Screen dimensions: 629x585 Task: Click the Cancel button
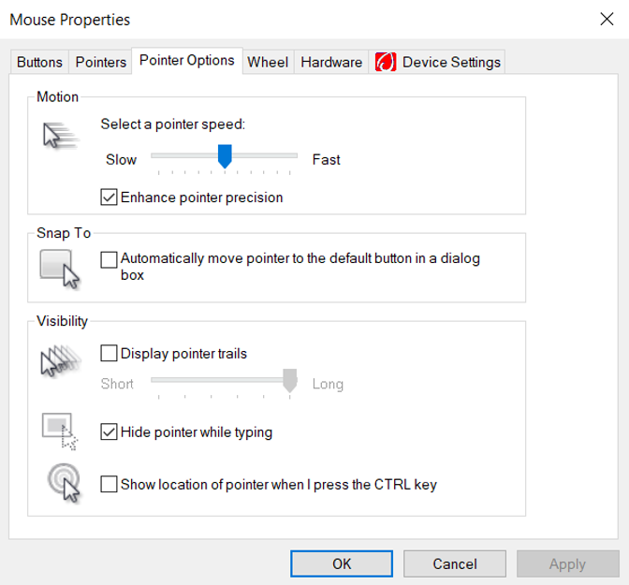pos(455,563)
